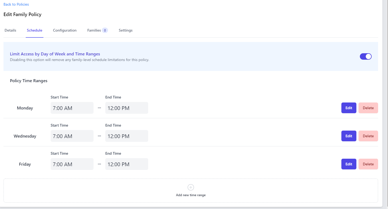Screen dimensions: 388x209
Task: Open the Families tab
Action: pos(98,30)
